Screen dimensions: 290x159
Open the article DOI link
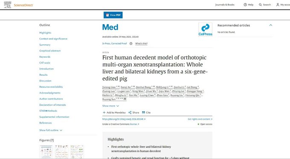(x=124, y=119)
